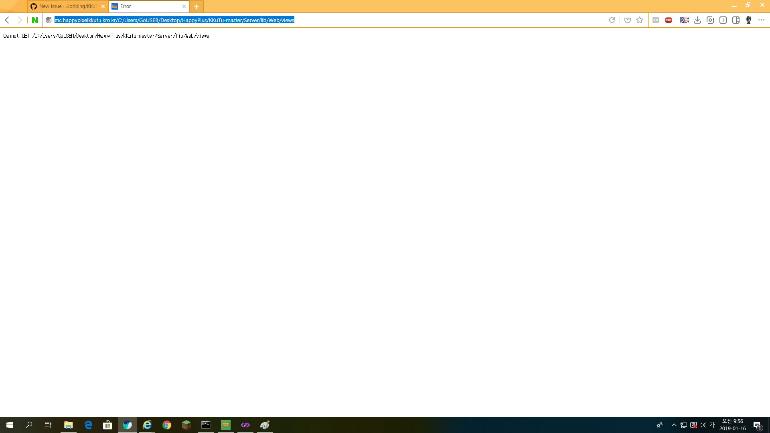This screenshot has width=770, height=433.
Task: Go back to the previous page
Action: coord(7,20)
